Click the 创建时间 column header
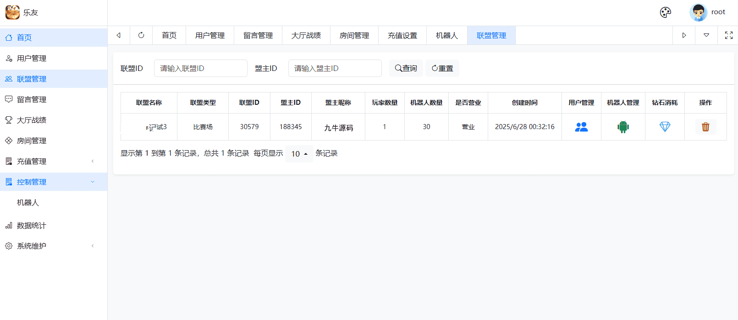The width and height of the screenshot is (738, 320). pos(525,103)
